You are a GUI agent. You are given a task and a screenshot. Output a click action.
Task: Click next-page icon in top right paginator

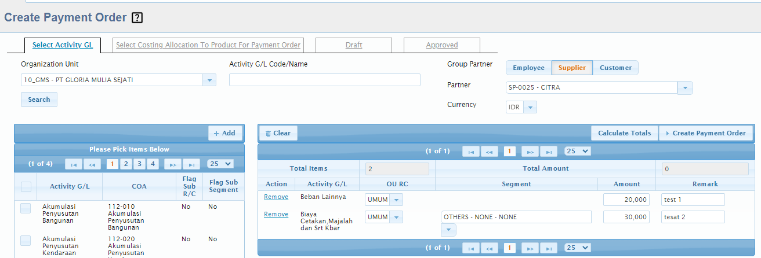[x=530, y=152]
